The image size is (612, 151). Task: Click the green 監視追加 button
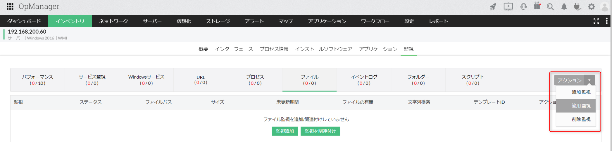point(285,131)
